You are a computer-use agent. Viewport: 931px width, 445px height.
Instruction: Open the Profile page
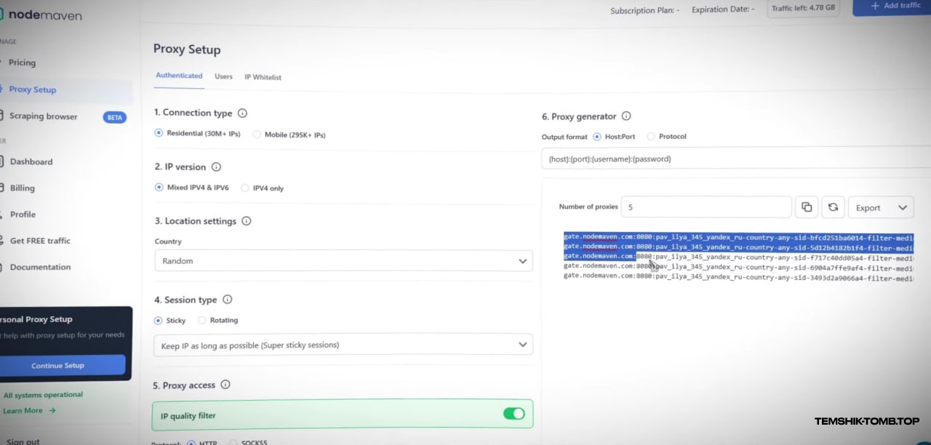[x=23, y=215]
